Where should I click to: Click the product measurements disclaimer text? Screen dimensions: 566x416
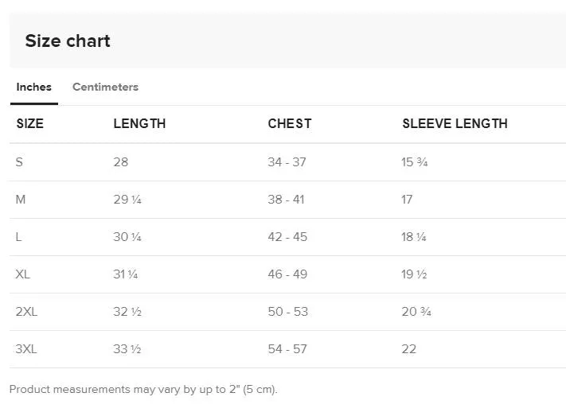(x=143, y=389)
